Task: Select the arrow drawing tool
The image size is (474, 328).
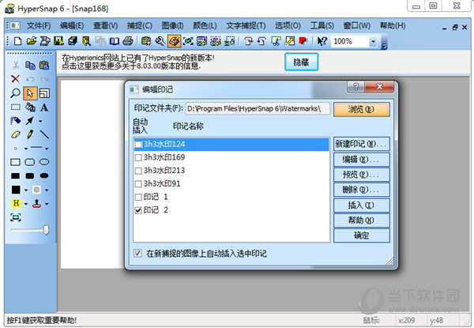Action: point(30,121)
